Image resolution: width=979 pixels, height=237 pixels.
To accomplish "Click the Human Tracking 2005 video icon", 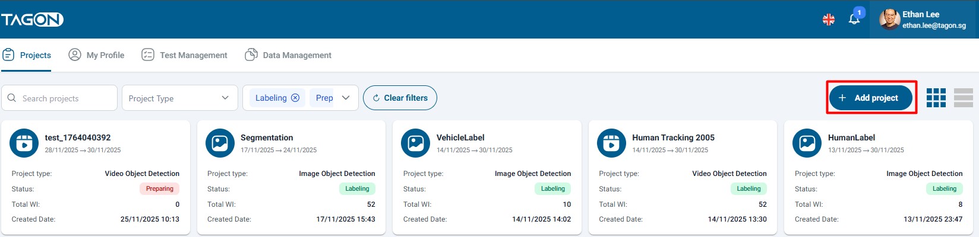I will click(611, 143).
